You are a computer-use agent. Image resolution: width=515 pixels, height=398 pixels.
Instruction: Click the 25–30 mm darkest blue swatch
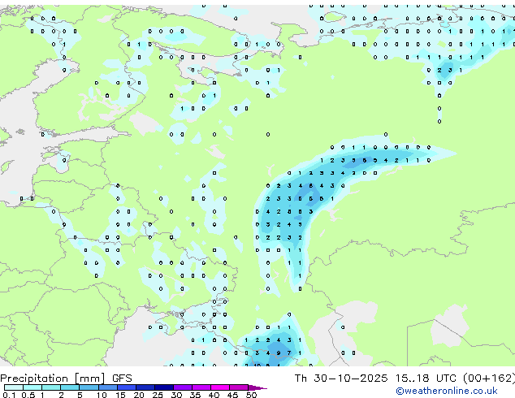[x=163, y=387]
